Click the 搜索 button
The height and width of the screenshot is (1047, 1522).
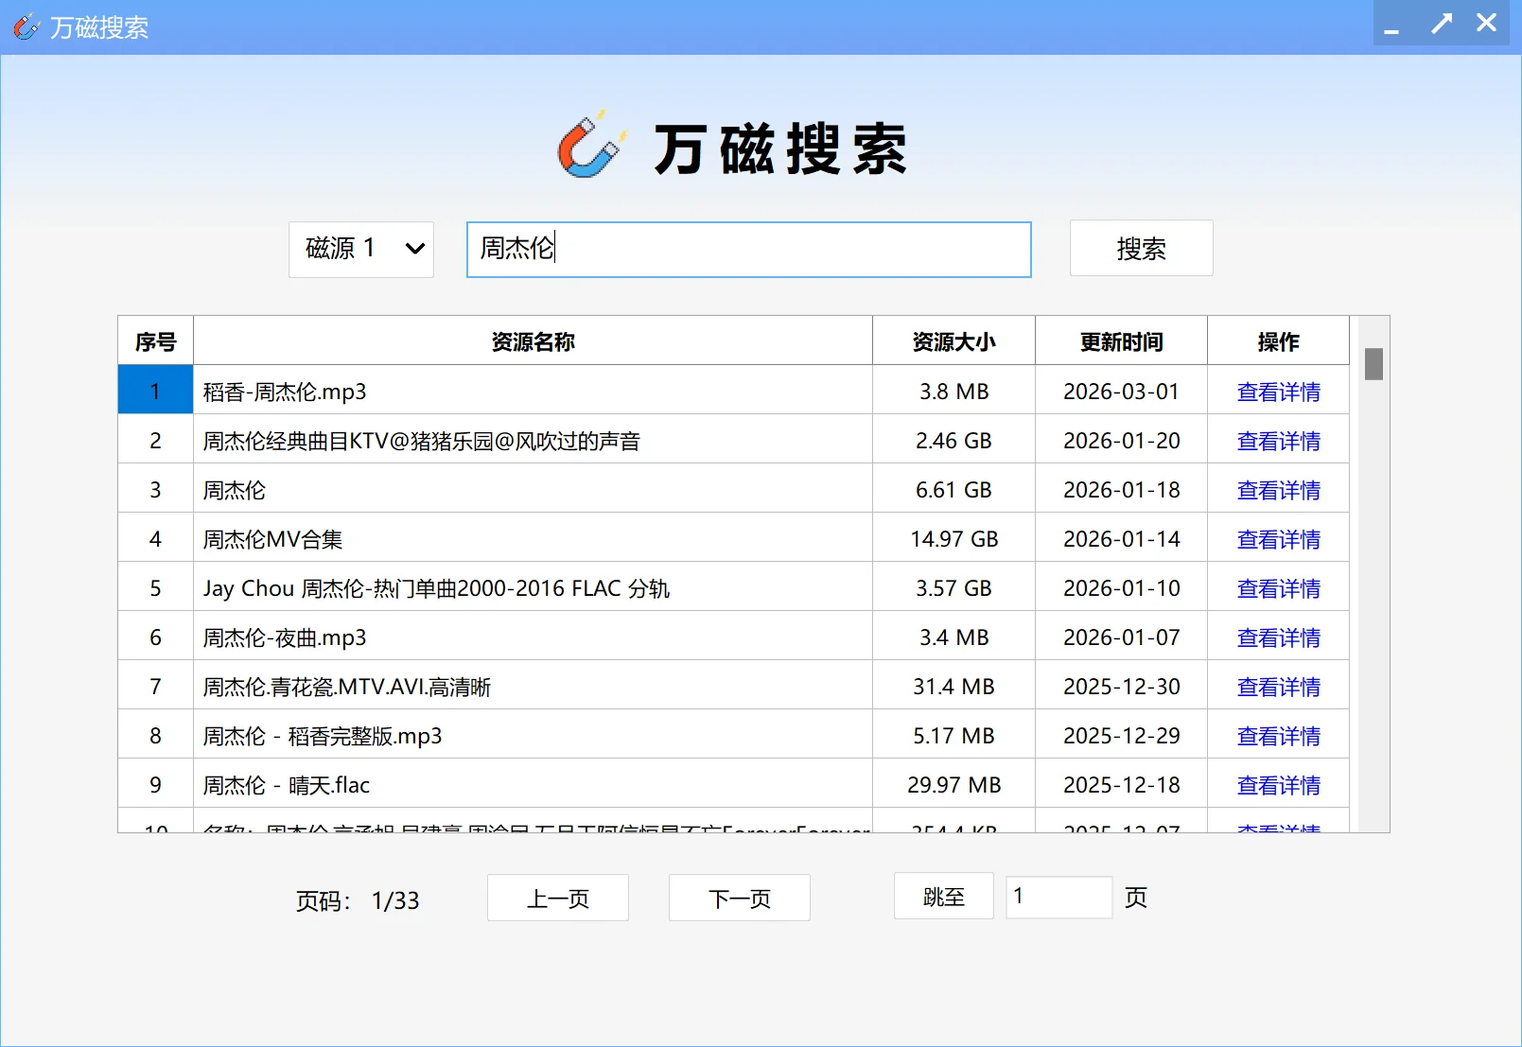click(x=1141, y=249)
